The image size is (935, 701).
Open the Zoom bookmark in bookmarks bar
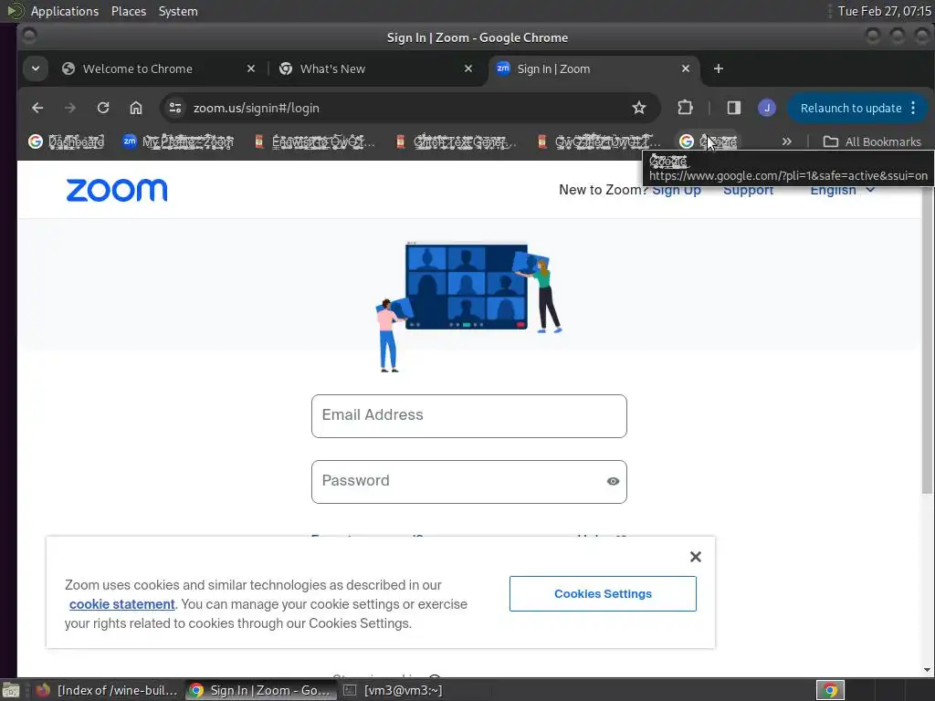(178, 141)
